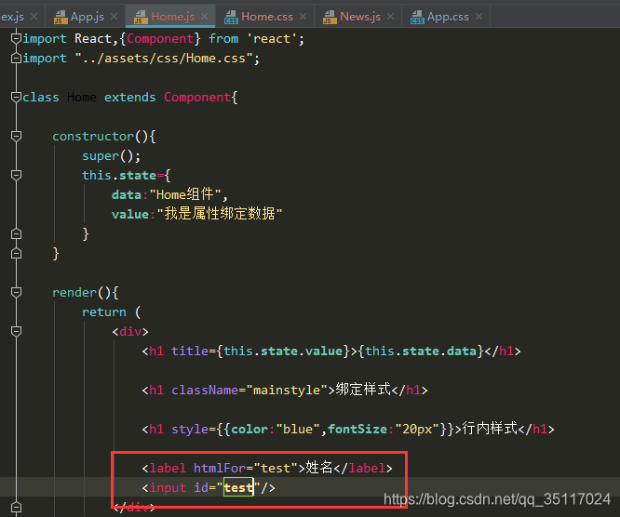Click the 绑定样式 heading text

coord(363,390)
